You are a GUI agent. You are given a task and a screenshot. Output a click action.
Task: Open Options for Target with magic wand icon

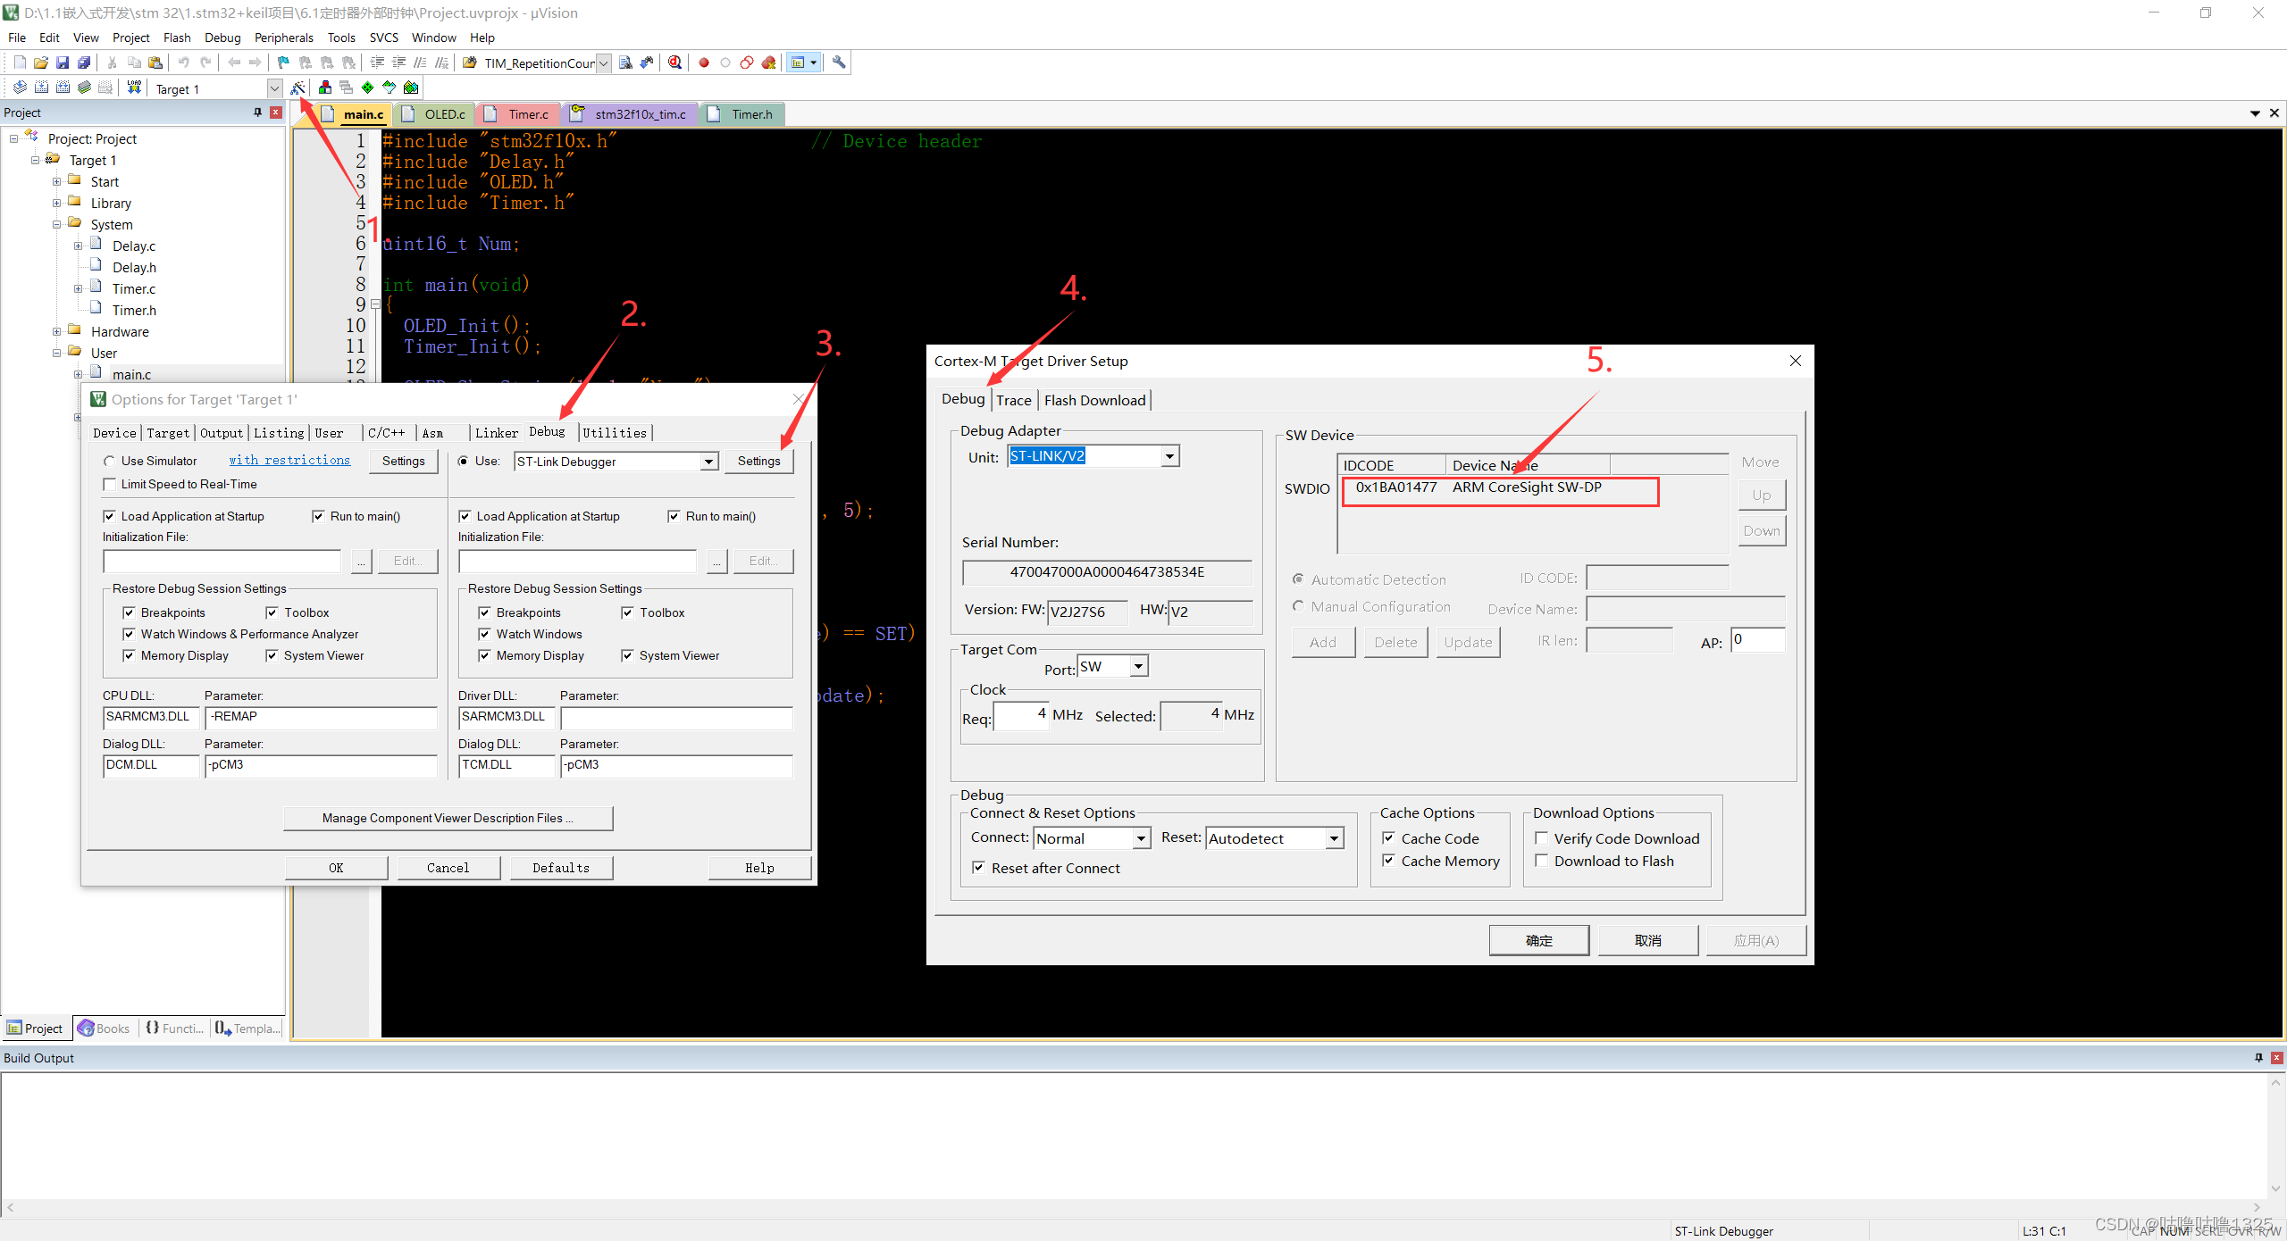tap(298, 87)
